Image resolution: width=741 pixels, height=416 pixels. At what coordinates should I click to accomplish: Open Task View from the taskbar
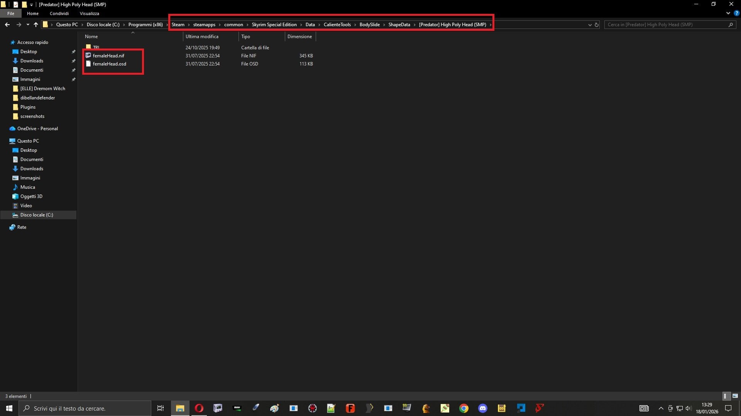pos(161,408)
